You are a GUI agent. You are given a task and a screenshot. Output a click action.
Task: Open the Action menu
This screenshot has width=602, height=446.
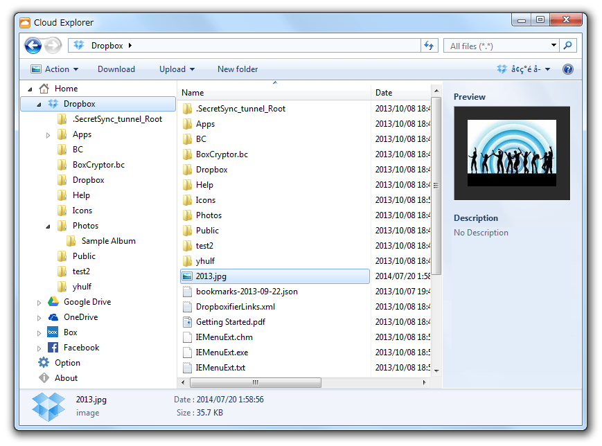[55, 69]
